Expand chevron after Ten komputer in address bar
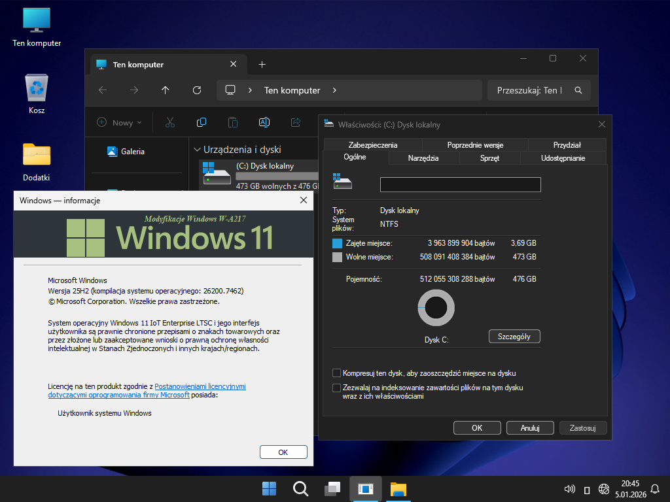 point(334,90)
